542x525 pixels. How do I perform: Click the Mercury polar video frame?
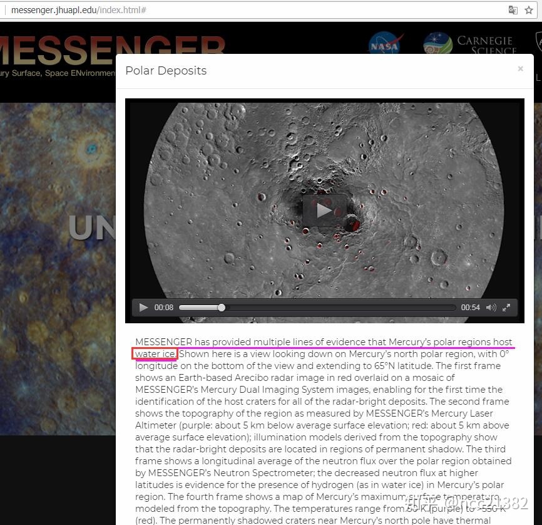point(324,211)
